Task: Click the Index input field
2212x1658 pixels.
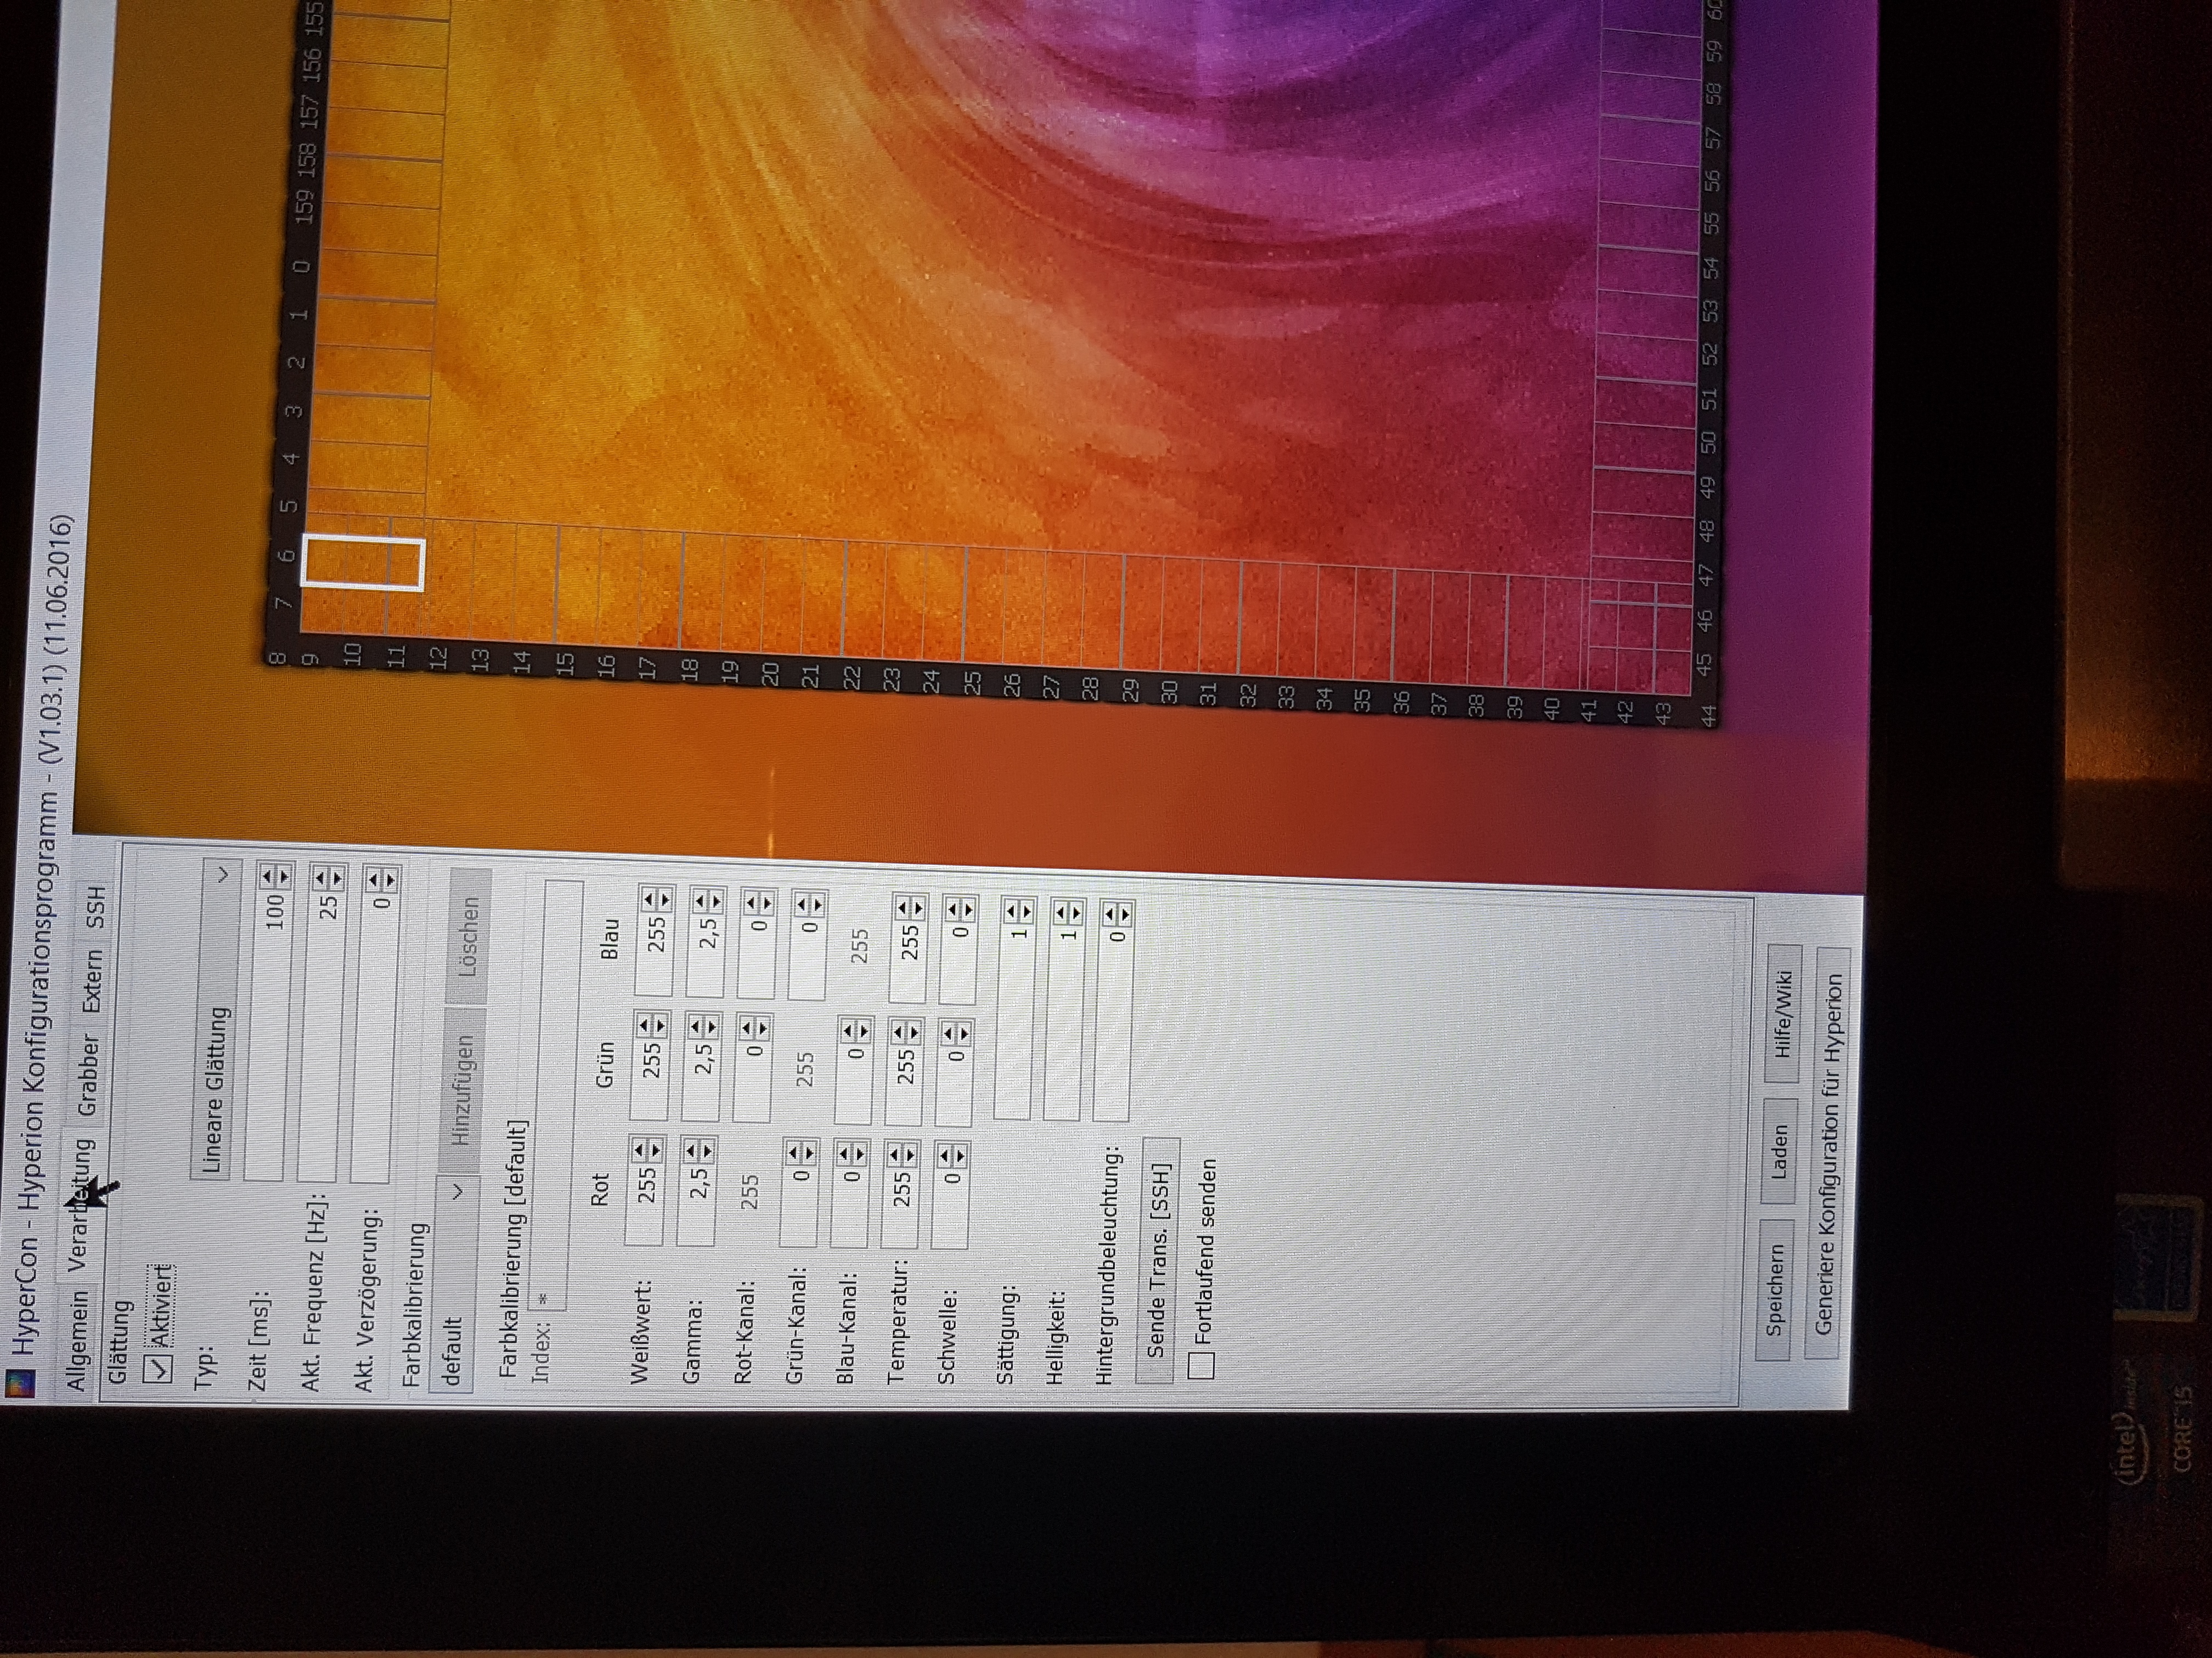Action: 556,1094
